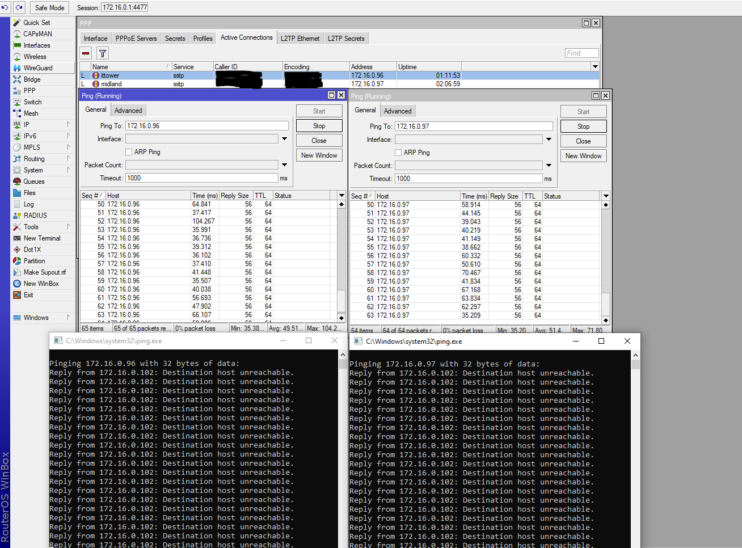Click Close button in left Ping window
This screenshot has width=742, height=548.
[x=319, y=141]
